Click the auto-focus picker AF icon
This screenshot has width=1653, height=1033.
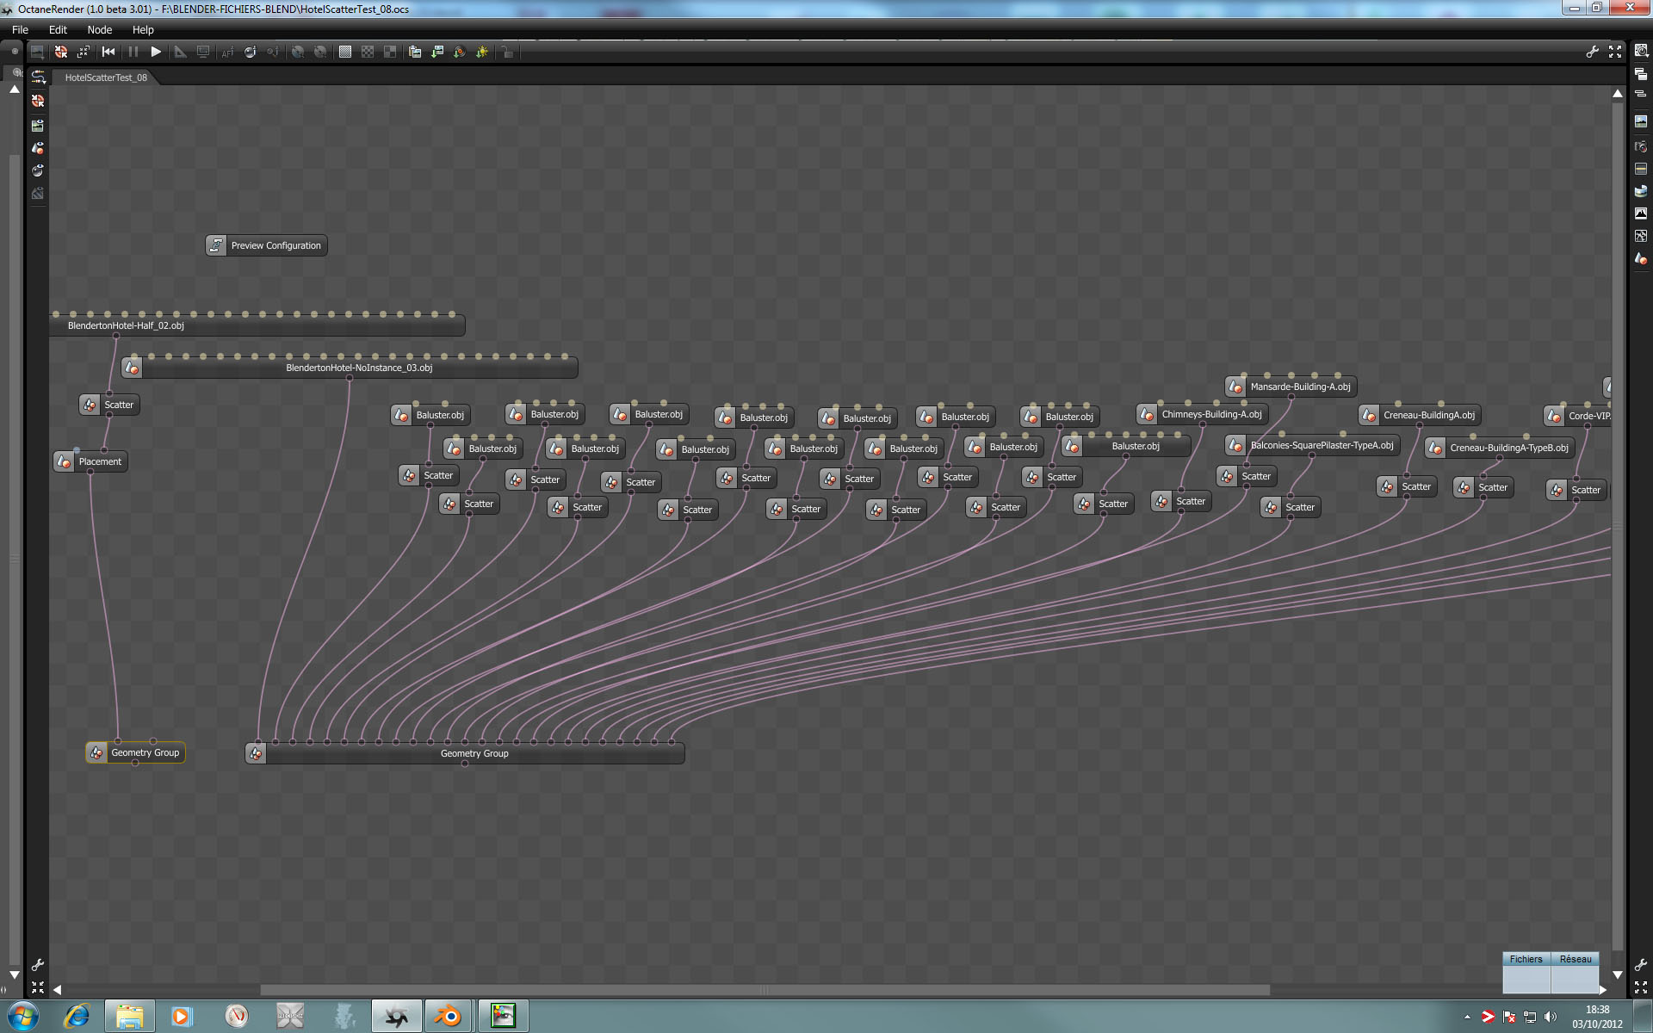pos(227,52)
